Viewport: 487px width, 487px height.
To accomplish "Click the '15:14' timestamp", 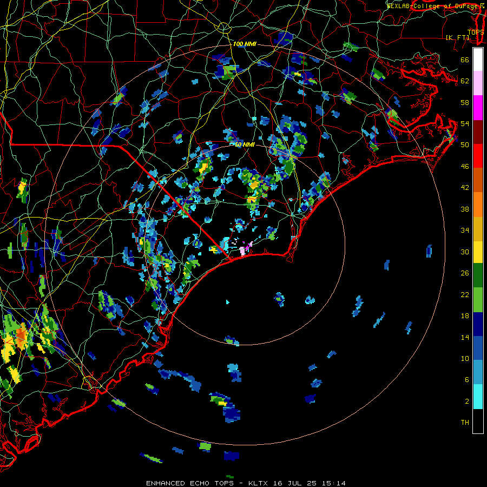I will pyautogui.click(x=333, y=483).
